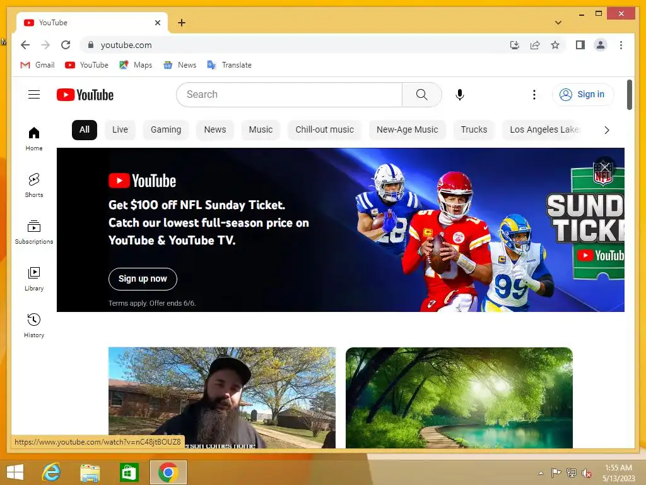Open Chrome profile avatar menu
Image resolution: width=646 pixels, height=485 pixels.
click(601, 45)
